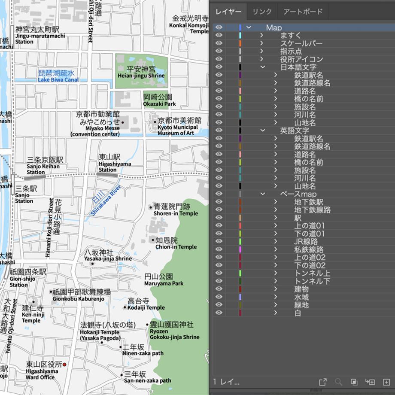Hide the JR線路 layer

[x=219, y=241]
